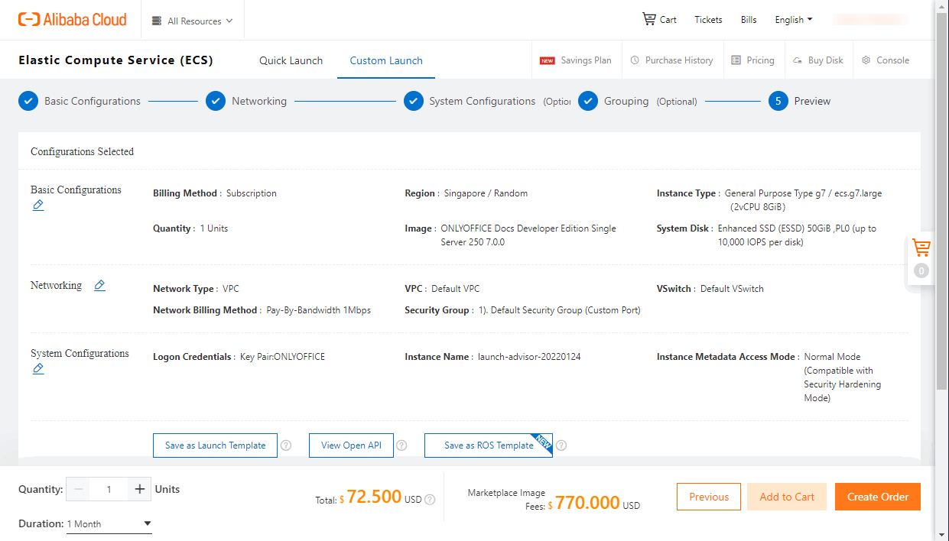Open Buy Disk from the toolbar
Screen dimensions: 949x541
click(818, 60)
